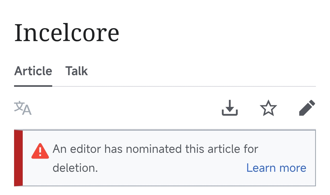Click the red stripe on the deletion notice
Viewport: 330px width, 195px height.
pos(18,158)
